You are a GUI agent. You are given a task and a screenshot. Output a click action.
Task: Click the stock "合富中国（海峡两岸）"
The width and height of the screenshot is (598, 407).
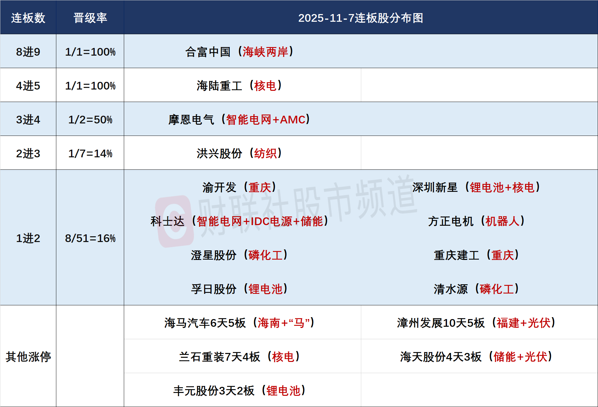[240, 51]
